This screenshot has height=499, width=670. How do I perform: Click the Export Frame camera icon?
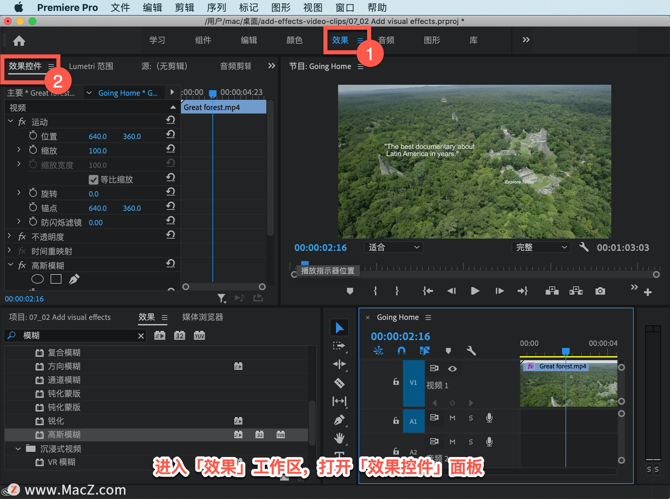tap(600, 291)
